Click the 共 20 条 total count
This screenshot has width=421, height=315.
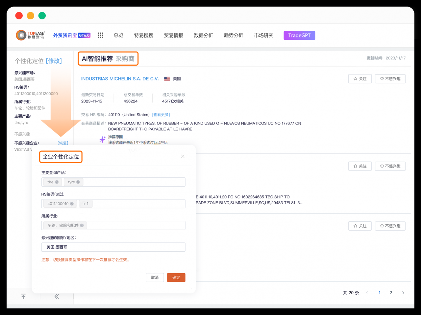[x=351, y=293]
